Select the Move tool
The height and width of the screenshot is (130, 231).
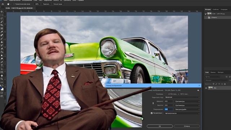(x=2, y=12)
